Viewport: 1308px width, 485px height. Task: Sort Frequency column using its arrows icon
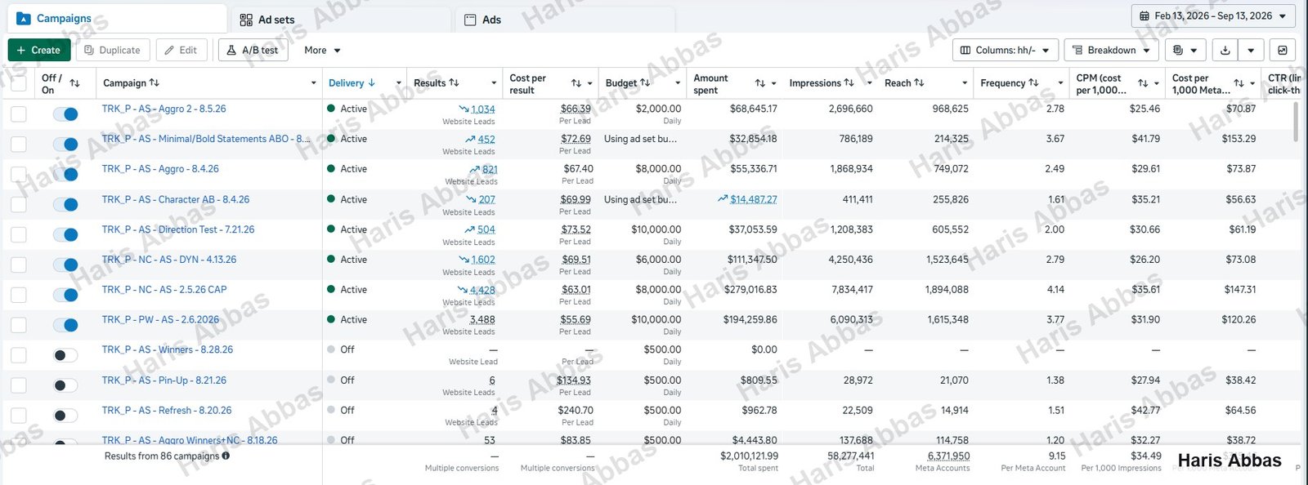coord(1033,82)
